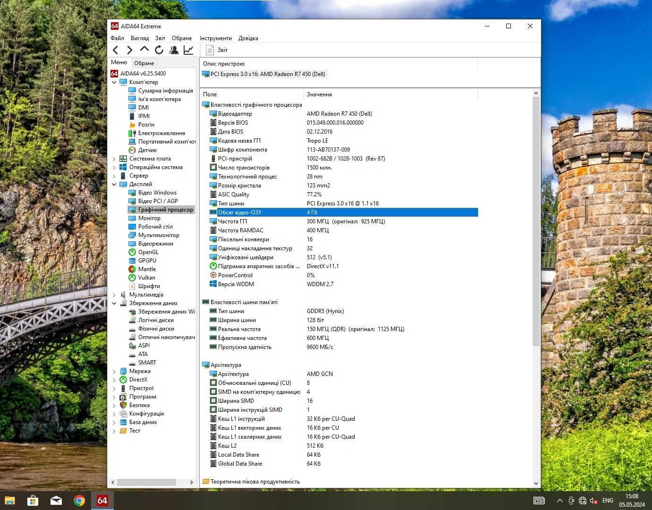This screenshot has height=510, width=652.
Task: Switch to the Меню panel tab
Action: click(x=119, y=62)
